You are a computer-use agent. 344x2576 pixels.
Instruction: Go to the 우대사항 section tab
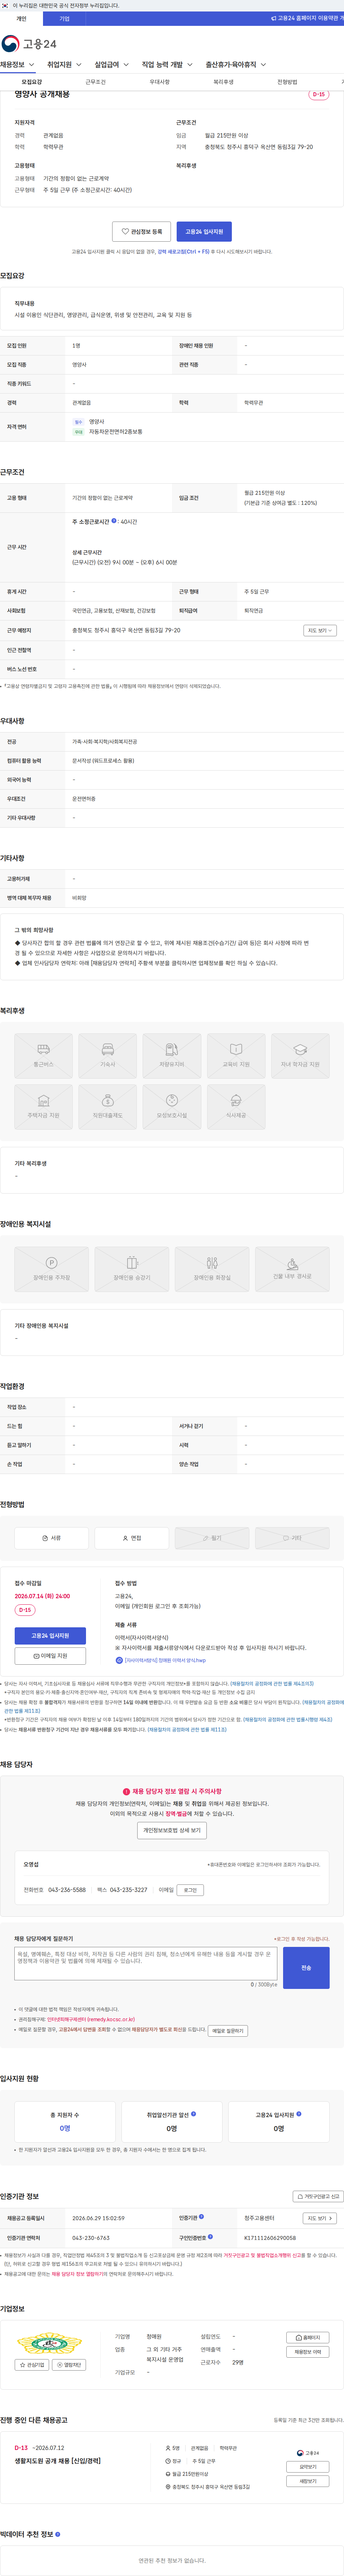click(x=159, y=82)
